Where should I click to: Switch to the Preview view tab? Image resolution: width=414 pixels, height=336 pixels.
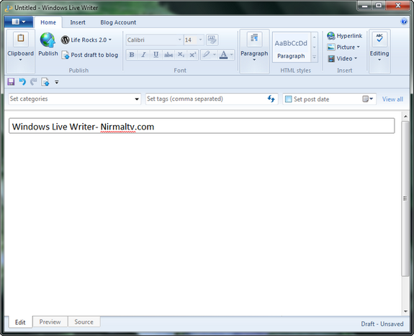(50, 322)
